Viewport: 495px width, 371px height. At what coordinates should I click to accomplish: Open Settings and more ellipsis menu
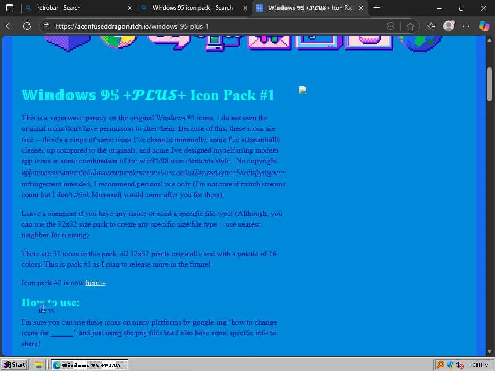click(466, 26)
